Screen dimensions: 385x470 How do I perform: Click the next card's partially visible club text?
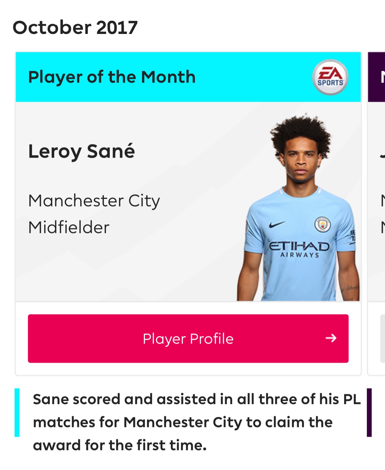(383, 201)
